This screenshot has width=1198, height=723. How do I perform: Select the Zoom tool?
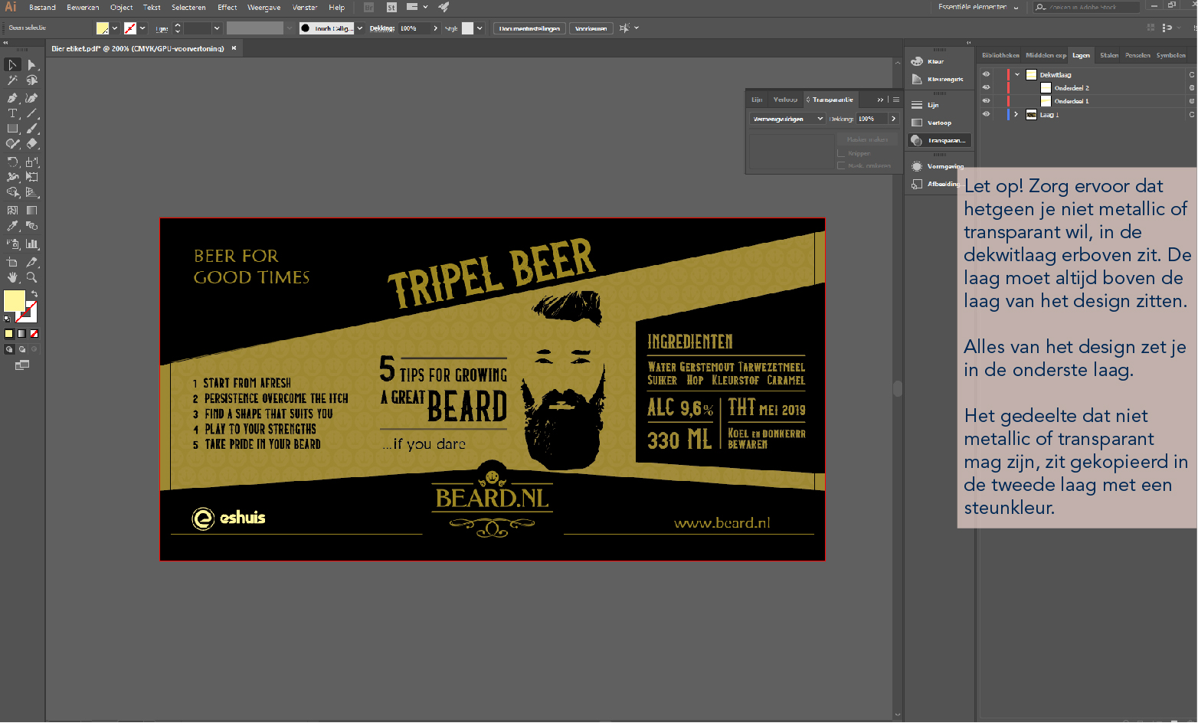[x=31, y=277]
